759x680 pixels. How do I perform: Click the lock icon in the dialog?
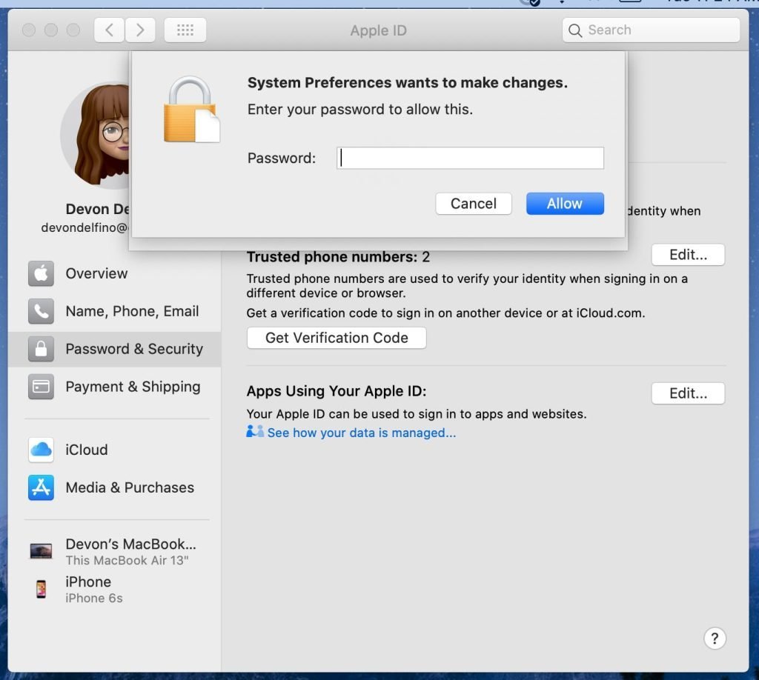pyautogui.click(x=192, y=110)
